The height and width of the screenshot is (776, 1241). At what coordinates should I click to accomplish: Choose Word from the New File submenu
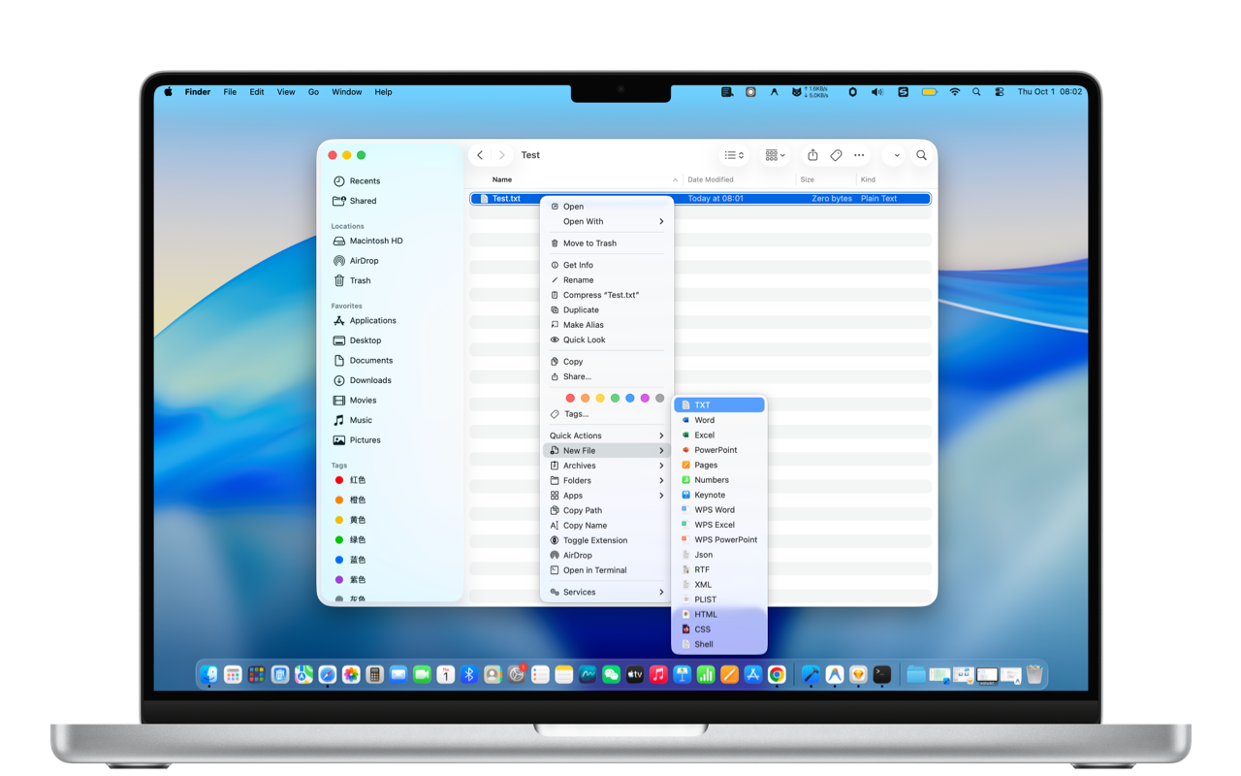click(x=719, y=420)
